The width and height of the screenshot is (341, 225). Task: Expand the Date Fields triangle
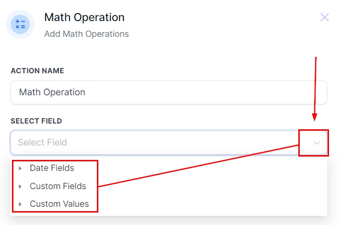[x=20, y=169]
